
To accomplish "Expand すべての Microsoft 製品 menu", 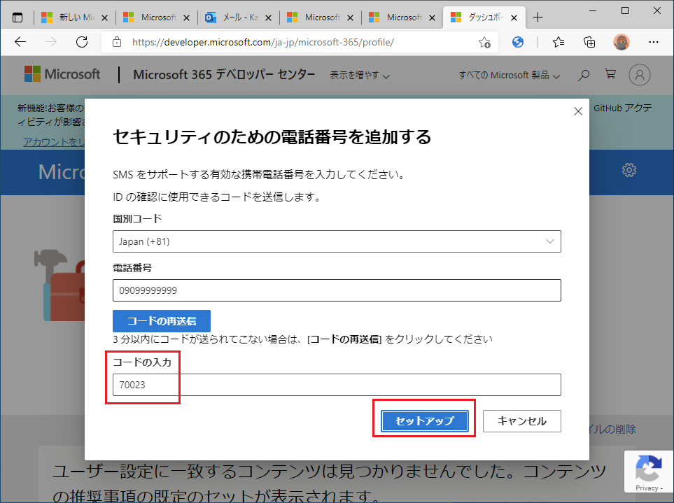I will pos(510,75).
